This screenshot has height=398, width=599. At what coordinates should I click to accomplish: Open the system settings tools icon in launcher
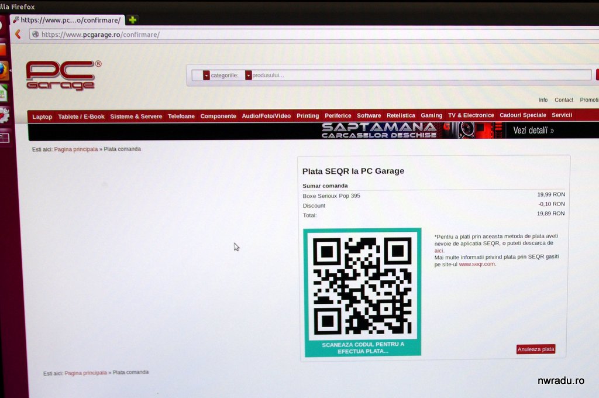[4, 115]
